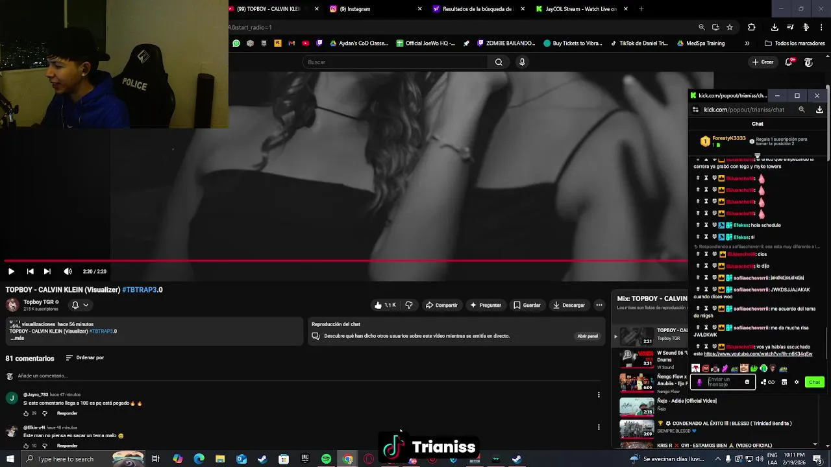831x467 pixels.
Task: Go to previous video in player
Action: 30,271
